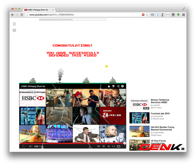Open the blue info extension icon

click(x=158, y=15)
